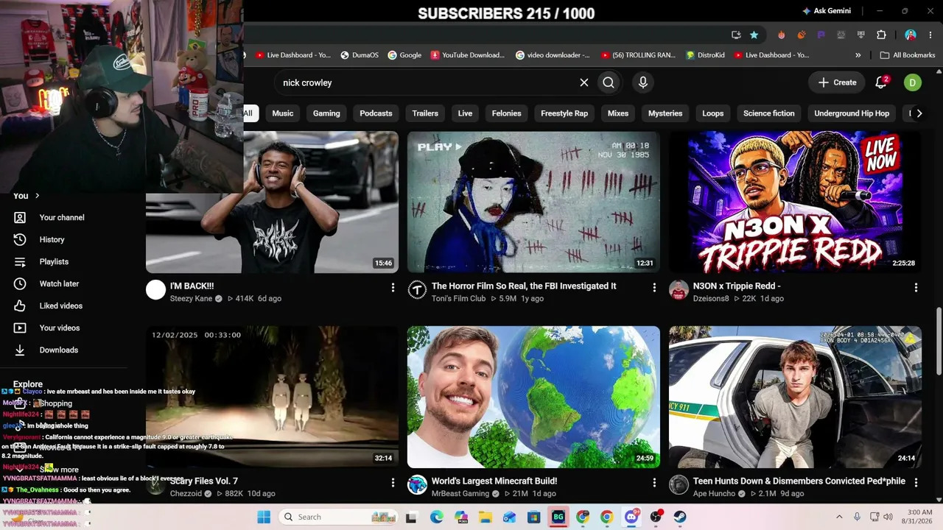The image size is (943, 530).
Task: Select the Freestyle Rap filter chip
Action: 564,113
